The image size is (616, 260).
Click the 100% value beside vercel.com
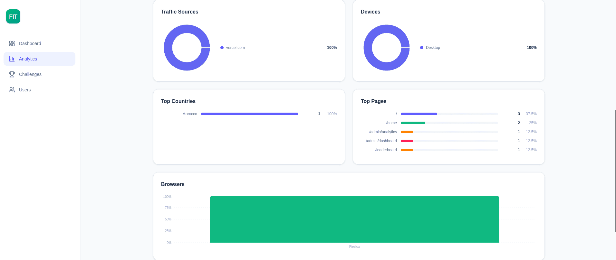[332, 48]
